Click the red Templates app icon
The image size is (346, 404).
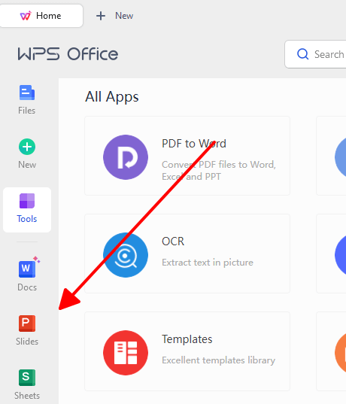[126, 353]
